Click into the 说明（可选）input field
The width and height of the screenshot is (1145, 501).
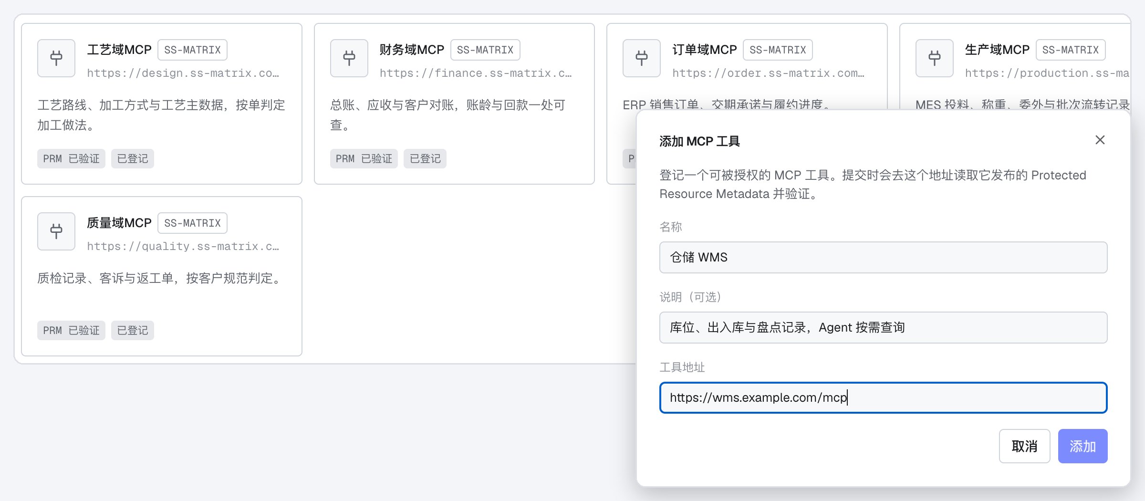[x=883, y=327]
